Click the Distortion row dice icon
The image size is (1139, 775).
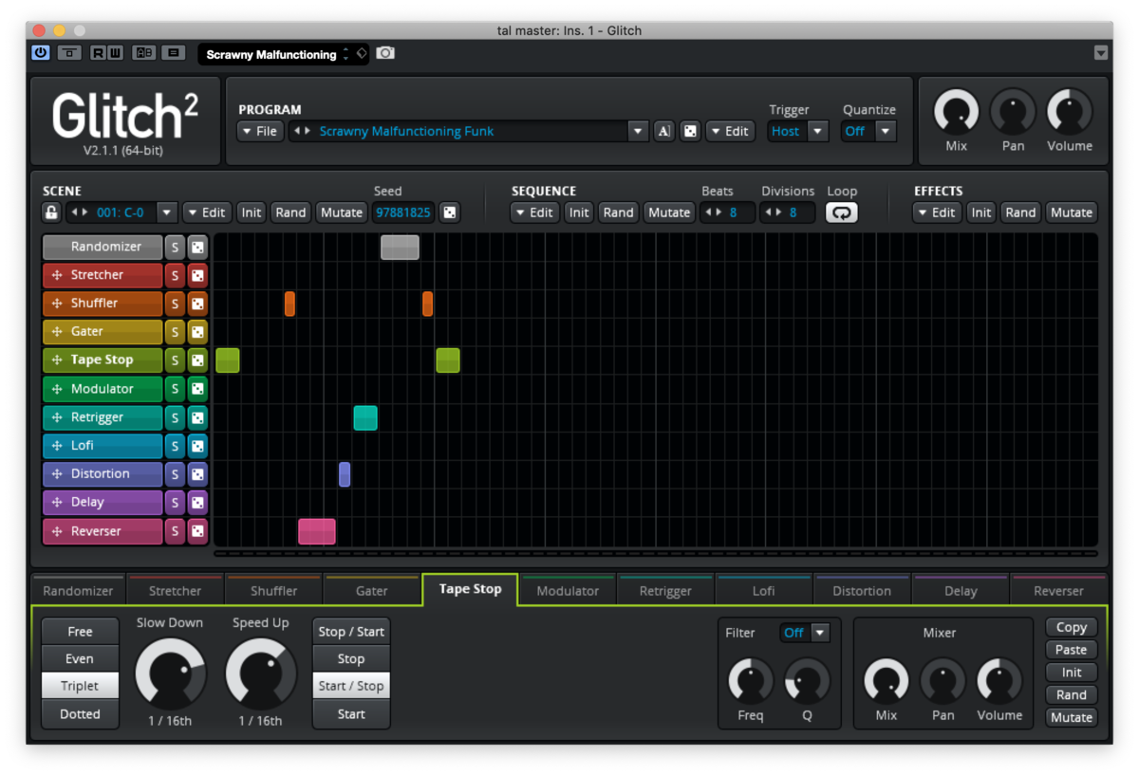pos(197,474)
